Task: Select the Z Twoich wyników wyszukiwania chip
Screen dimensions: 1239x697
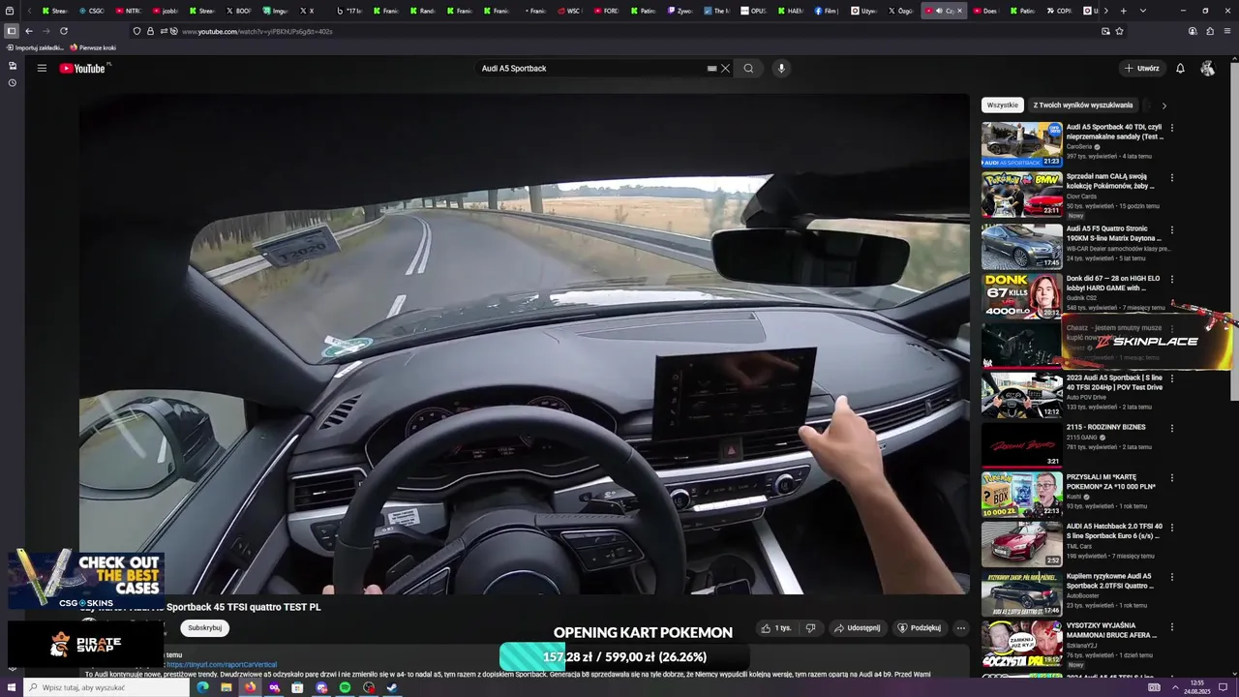Action: [x=1082, y=105]
